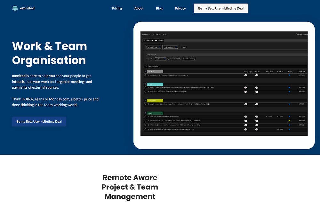Click the Project eye button

(x=159, y=40)
